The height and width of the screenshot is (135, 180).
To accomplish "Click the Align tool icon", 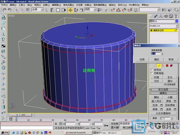I will coord(170,10).
